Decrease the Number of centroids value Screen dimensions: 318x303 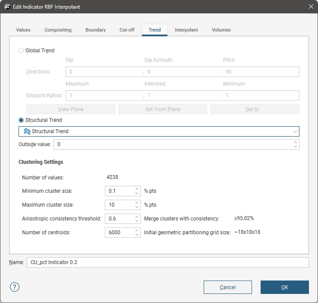[137, 235]
